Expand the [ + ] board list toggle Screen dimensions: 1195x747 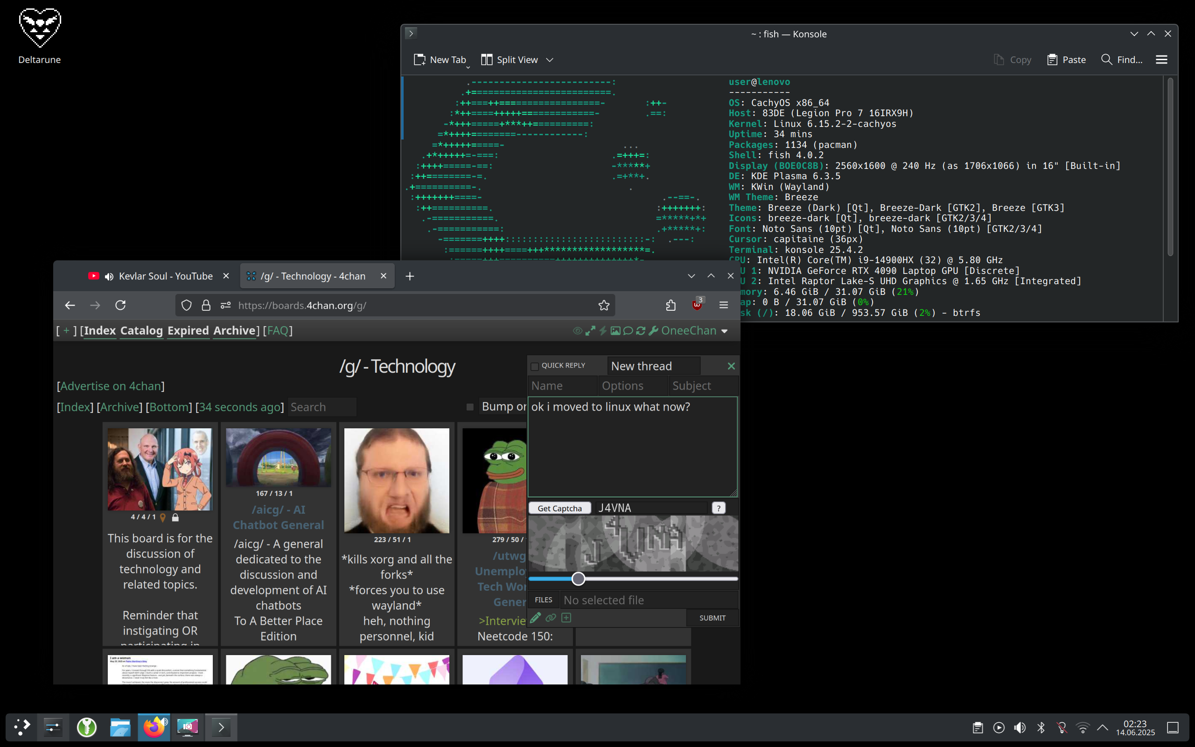coord(66,330)
